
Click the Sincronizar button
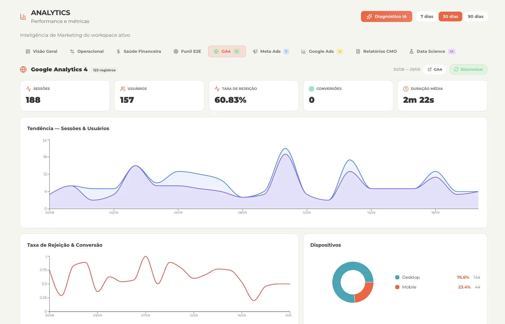pyautogui.click(x=469, y=69)
